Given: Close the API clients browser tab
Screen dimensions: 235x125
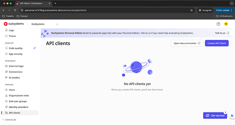Looking at the screenshot, I should coord(50,3).
